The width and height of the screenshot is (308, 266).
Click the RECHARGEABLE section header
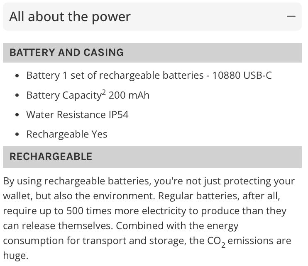pos(152,157)
